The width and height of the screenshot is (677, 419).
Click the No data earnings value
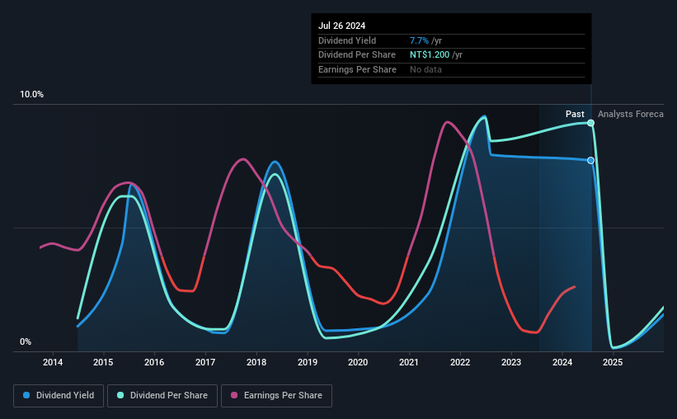point(425,69)
